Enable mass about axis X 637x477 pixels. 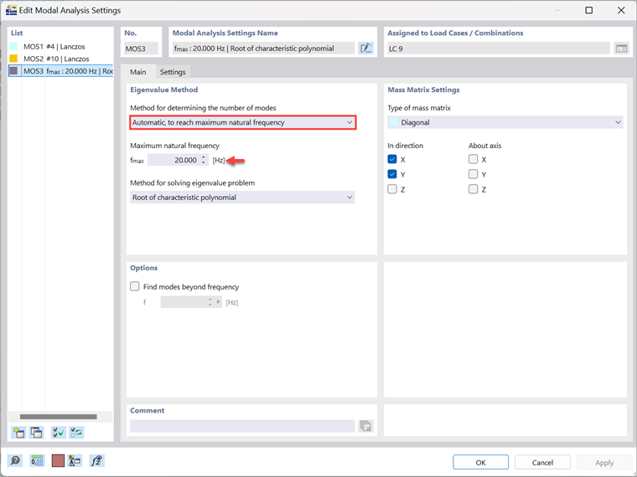coord(473,159)
